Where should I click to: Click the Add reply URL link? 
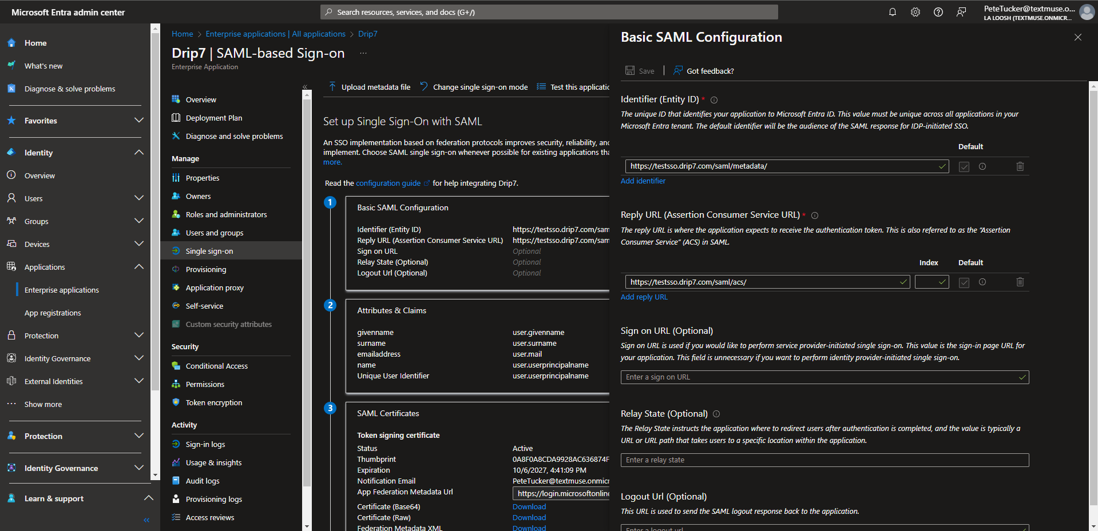[644, 297]
